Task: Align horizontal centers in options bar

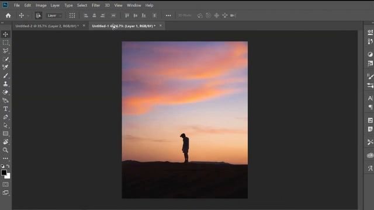Action: (94, 16)
